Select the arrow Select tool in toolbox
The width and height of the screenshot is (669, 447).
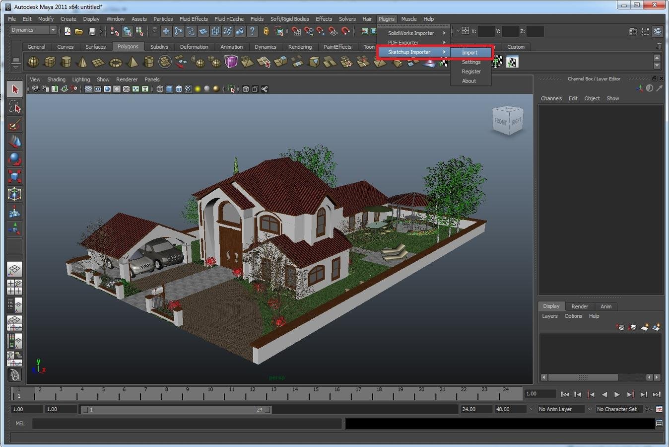pyautogui.click(x=15, y=89)
